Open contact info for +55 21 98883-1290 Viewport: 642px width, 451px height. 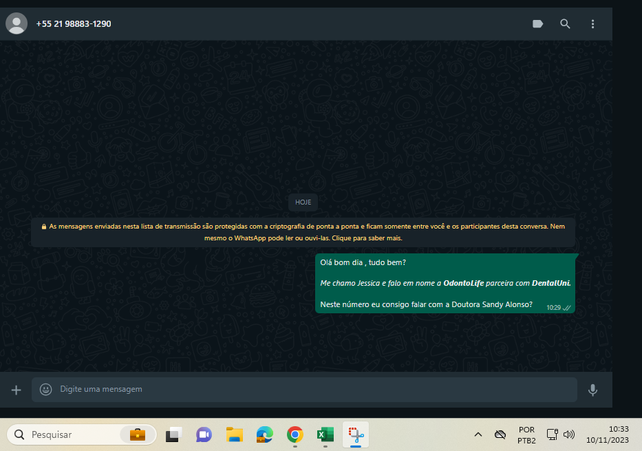[x=74, y=24]
